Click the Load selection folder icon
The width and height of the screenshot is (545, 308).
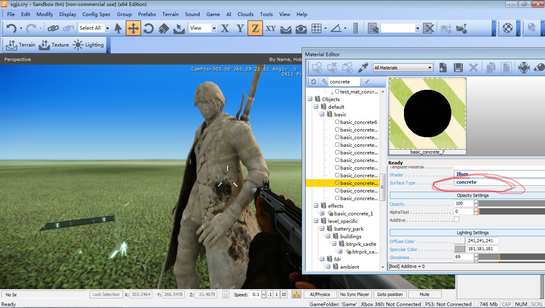pyautogui.click(x=461, y=28)
